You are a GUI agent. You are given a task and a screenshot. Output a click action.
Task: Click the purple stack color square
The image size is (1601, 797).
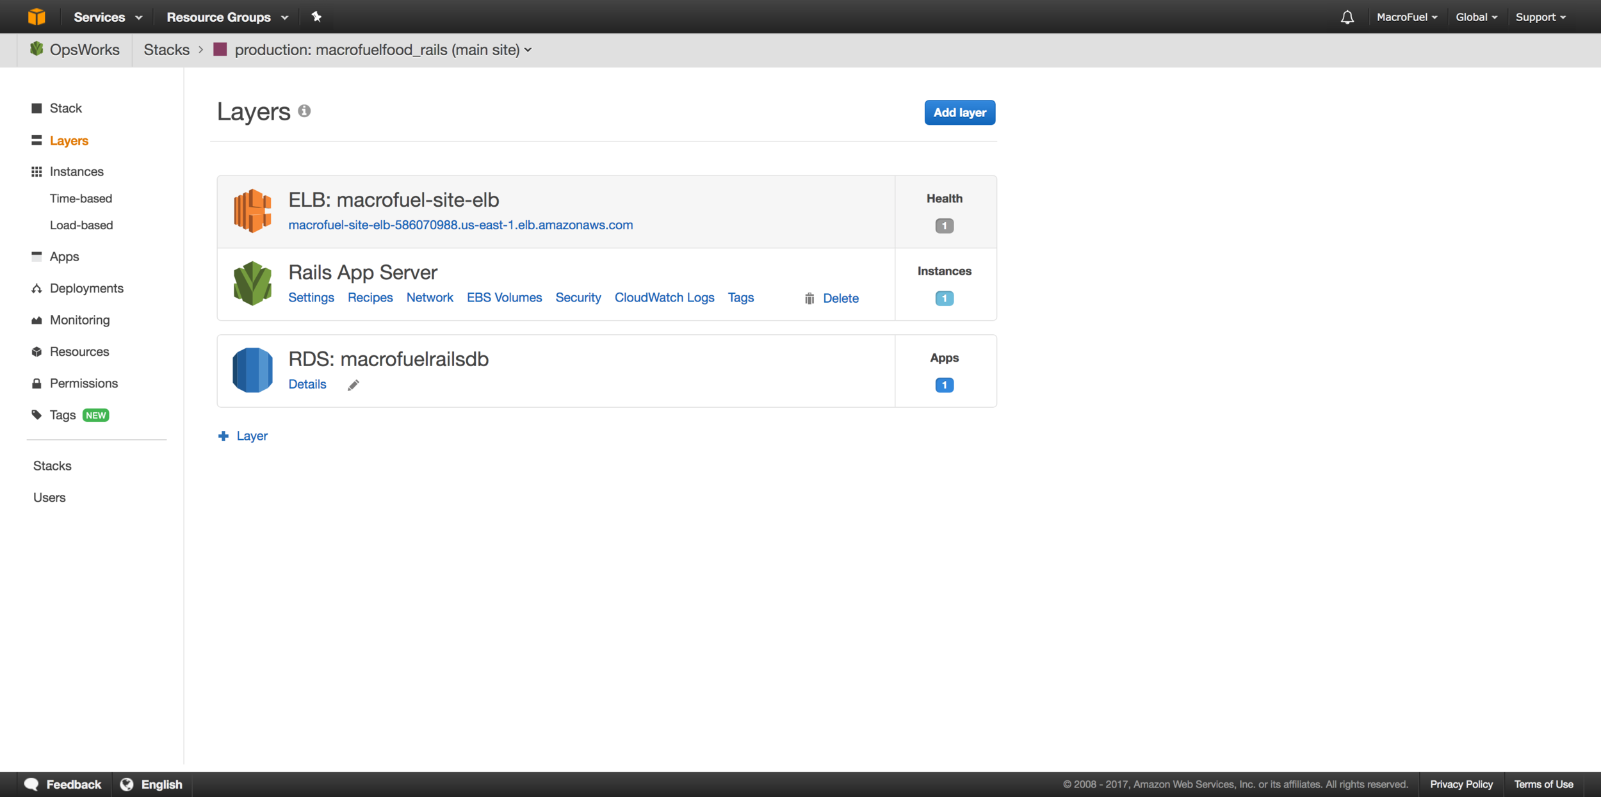coord(220,49)
